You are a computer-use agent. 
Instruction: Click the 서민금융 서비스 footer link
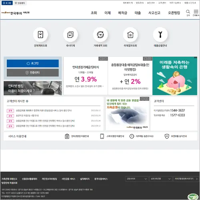pyautogui.click(x=68, y=179)
